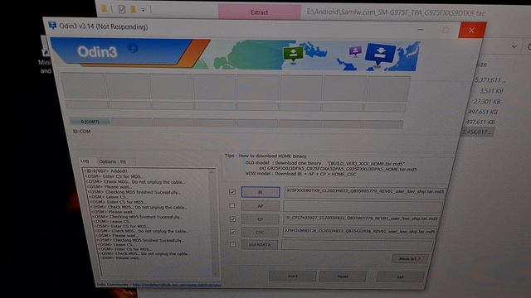Screen dimensions: 531x298
Task: Click the Mass D/L button
Action: tap(410, 259)
